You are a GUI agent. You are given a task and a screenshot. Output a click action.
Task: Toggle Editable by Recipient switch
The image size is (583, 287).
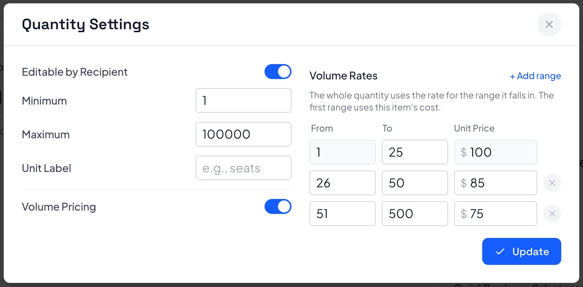pos(278,72)
